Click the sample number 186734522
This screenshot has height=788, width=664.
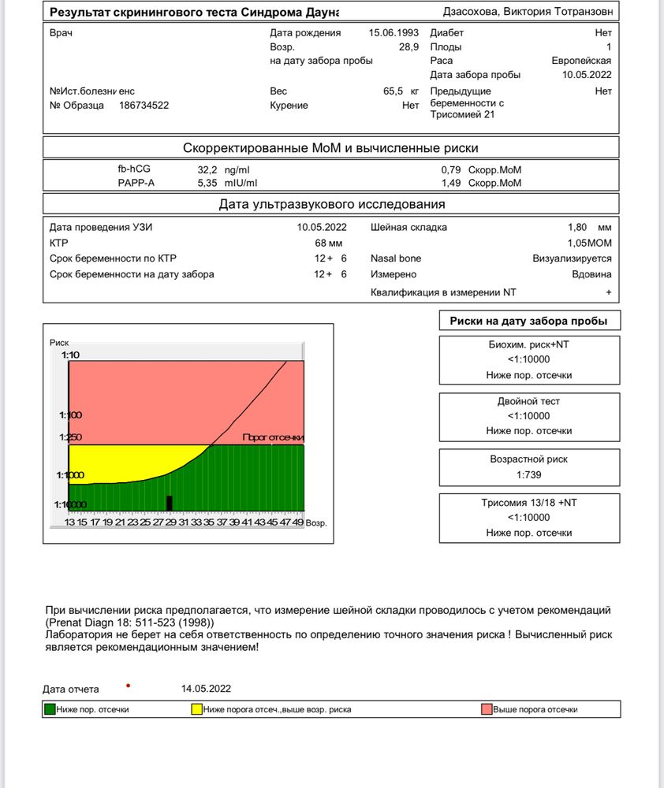[144, 106]
